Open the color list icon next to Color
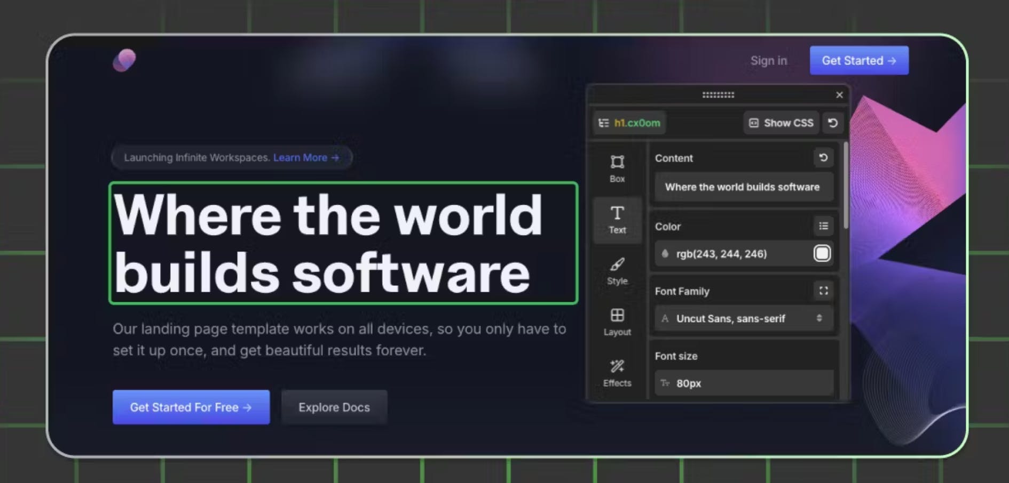1009x483 pixels. pos(823,226)
